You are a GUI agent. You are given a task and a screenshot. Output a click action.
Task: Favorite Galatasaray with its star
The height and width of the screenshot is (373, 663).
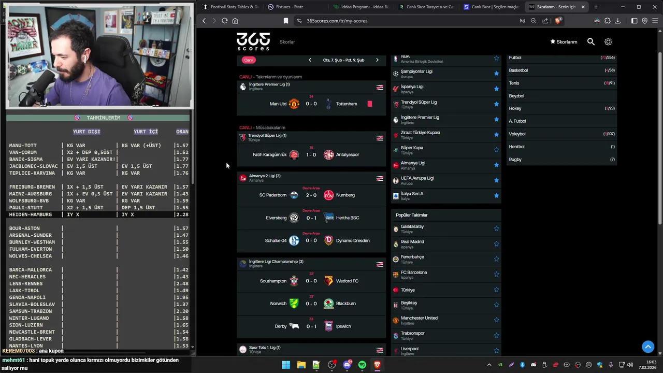[496, 228]
